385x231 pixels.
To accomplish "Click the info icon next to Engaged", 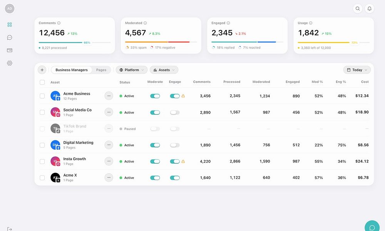I will pos(228,23).
